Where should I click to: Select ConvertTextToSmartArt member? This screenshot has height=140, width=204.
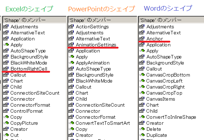tap(103, 123)
